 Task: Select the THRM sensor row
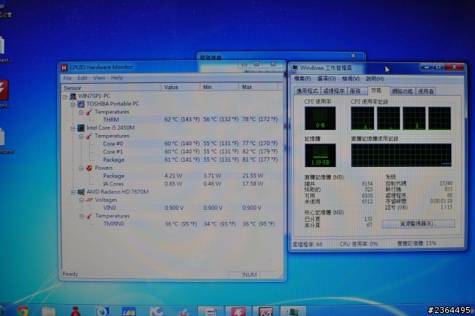(x=170, y=120)
